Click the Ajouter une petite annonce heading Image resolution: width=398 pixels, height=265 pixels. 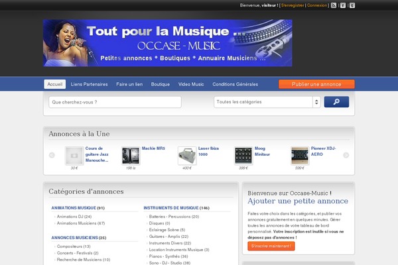[x=298, y=201]
